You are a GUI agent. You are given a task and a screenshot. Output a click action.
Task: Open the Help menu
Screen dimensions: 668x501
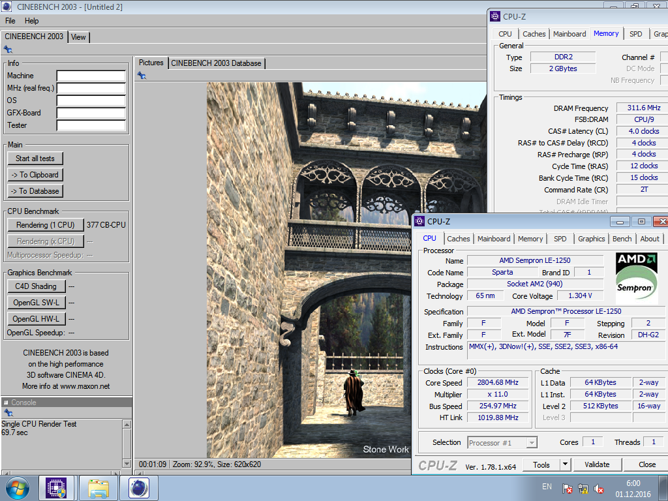coord(31,20)
